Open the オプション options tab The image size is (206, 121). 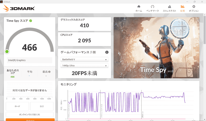pyautogui.click(x=194, y=8)
